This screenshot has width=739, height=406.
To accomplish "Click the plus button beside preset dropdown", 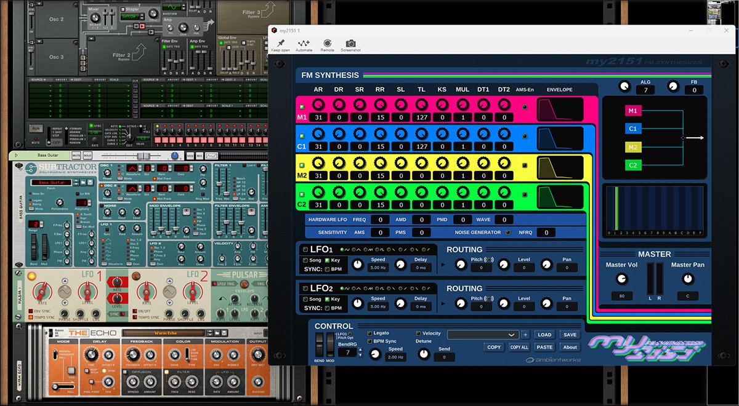I will coord(525,335).
